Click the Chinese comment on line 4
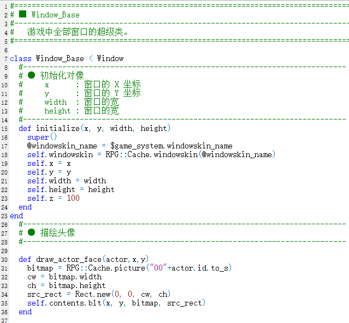The height and width of the screenshot is (323, 349). point(78,32)
